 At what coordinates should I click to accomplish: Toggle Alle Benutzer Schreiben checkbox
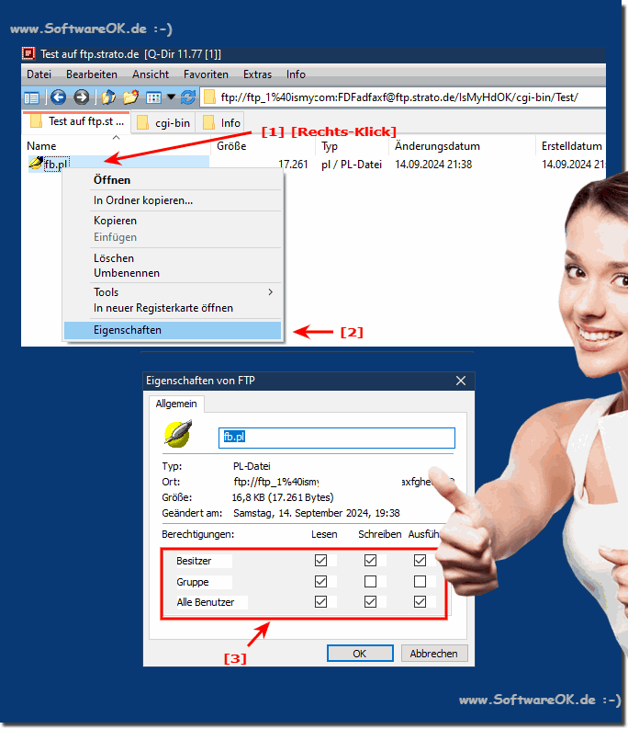(370, 601)
